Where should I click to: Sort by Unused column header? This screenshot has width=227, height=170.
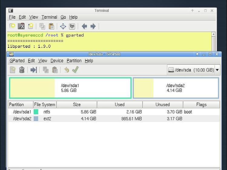pyautogui.click(x=163, y=105)
